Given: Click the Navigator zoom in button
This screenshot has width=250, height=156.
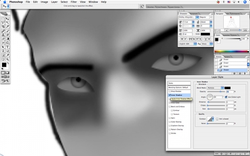Looking at the screenshot, I should pyautogui.click(x=245, y=30).
